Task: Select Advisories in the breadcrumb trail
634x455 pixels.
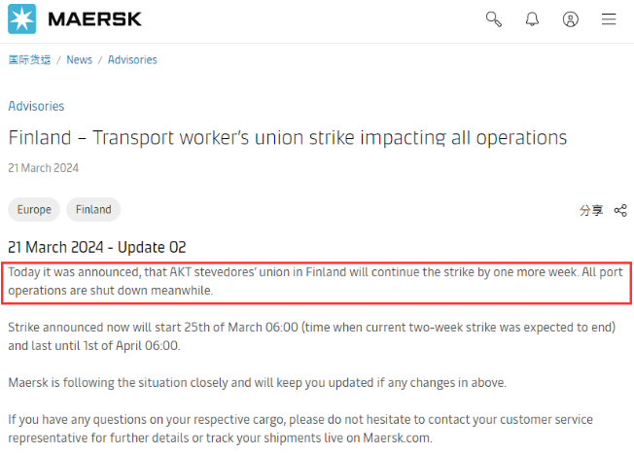Action: (x=132, y=60)
